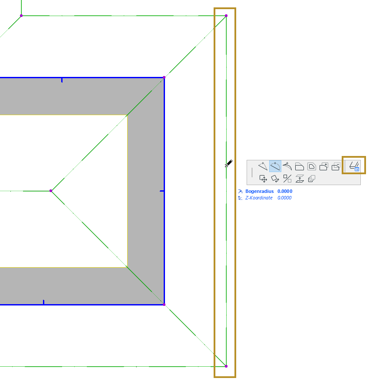Select the Rotate icon in pet palette
Viewport: 376px width, 388px height.
275,179
